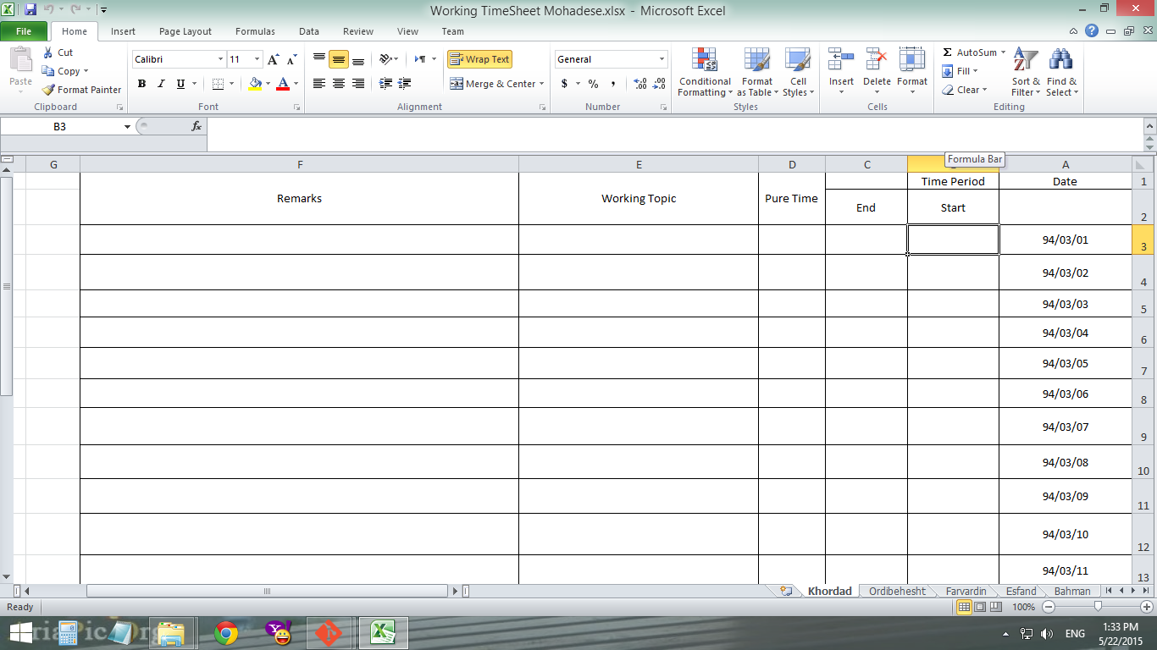This screenshot has height=650, width=1157.
Task: Click the Merge & Center button
Action: [495, 84]
